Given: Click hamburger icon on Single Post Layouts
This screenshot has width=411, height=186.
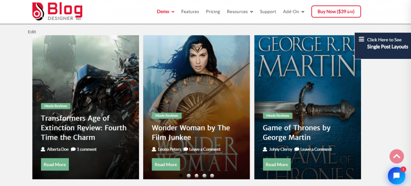Looking at the screenshot, I should [x=361, y=39].
